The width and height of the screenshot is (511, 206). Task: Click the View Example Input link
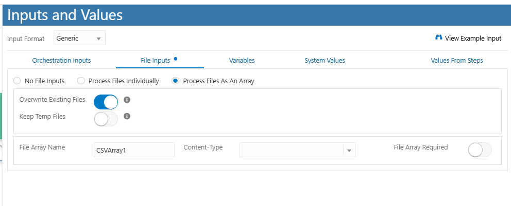pos(473,39)
